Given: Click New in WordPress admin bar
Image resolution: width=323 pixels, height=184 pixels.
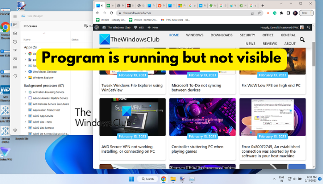Looking at the screenshot, I should point(153,27).
